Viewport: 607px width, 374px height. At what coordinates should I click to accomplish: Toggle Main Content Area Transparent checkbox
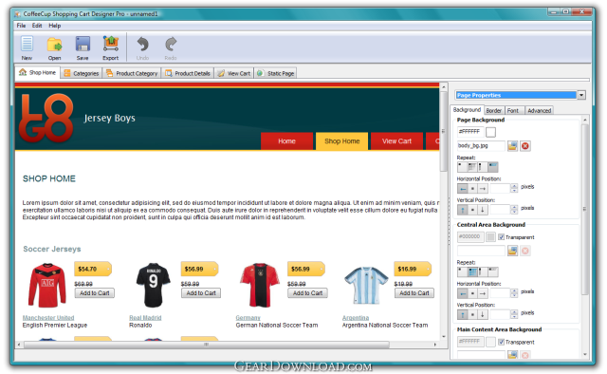[x=501, y=342]
